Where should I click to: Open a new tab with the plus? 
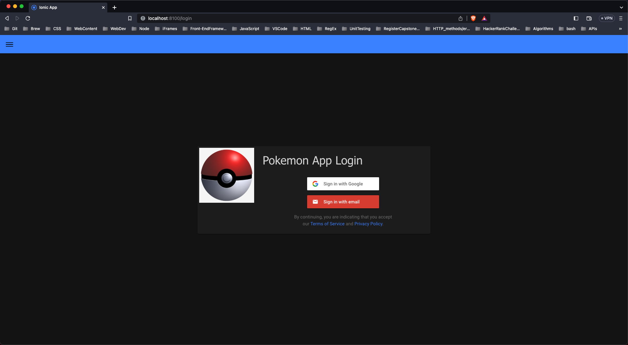coord(114,8)
